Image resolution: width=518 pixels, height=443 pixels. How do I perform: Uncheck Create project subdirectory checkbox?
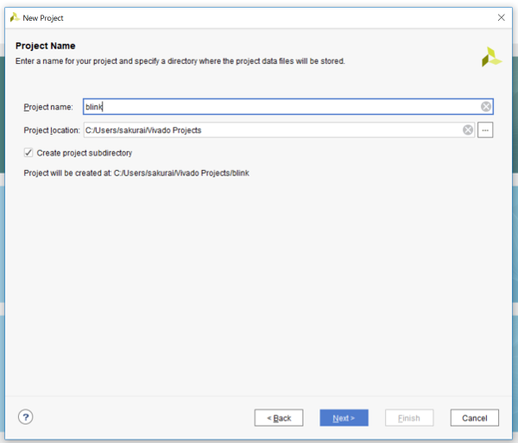click(x=28, y=153)
